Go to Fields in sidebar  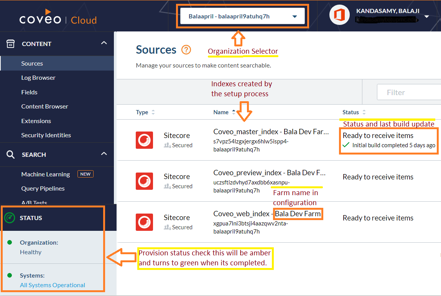coord(29,92)
